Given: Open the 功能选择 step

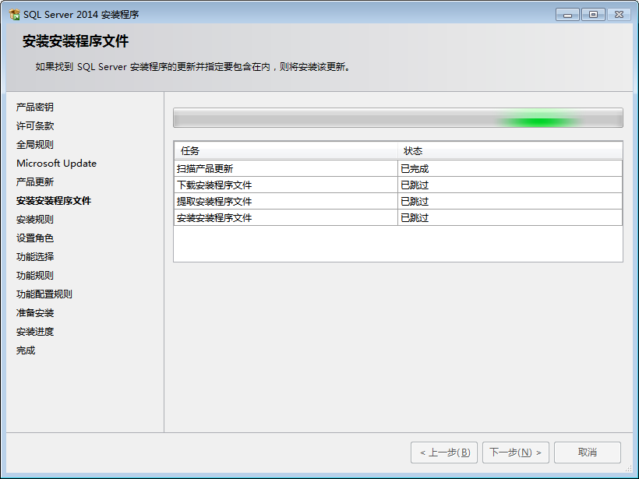Looking at the screenshot, I should point(34,256).
